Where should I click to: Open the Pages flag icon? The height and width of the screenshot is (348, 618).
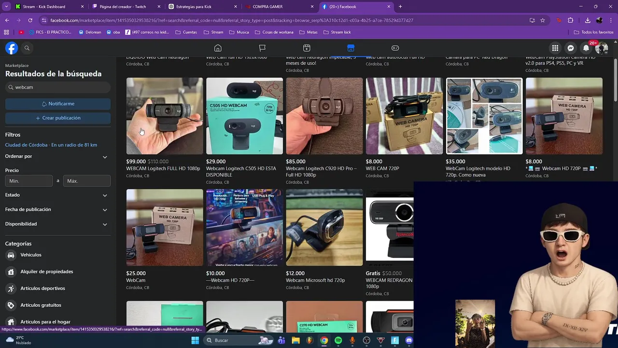pyautogui.click(x=262, y=48)
